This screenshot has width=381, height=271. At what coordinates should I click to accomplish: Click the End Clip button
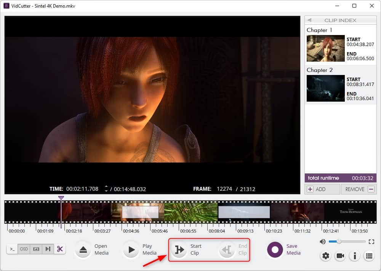pos(227,250)
